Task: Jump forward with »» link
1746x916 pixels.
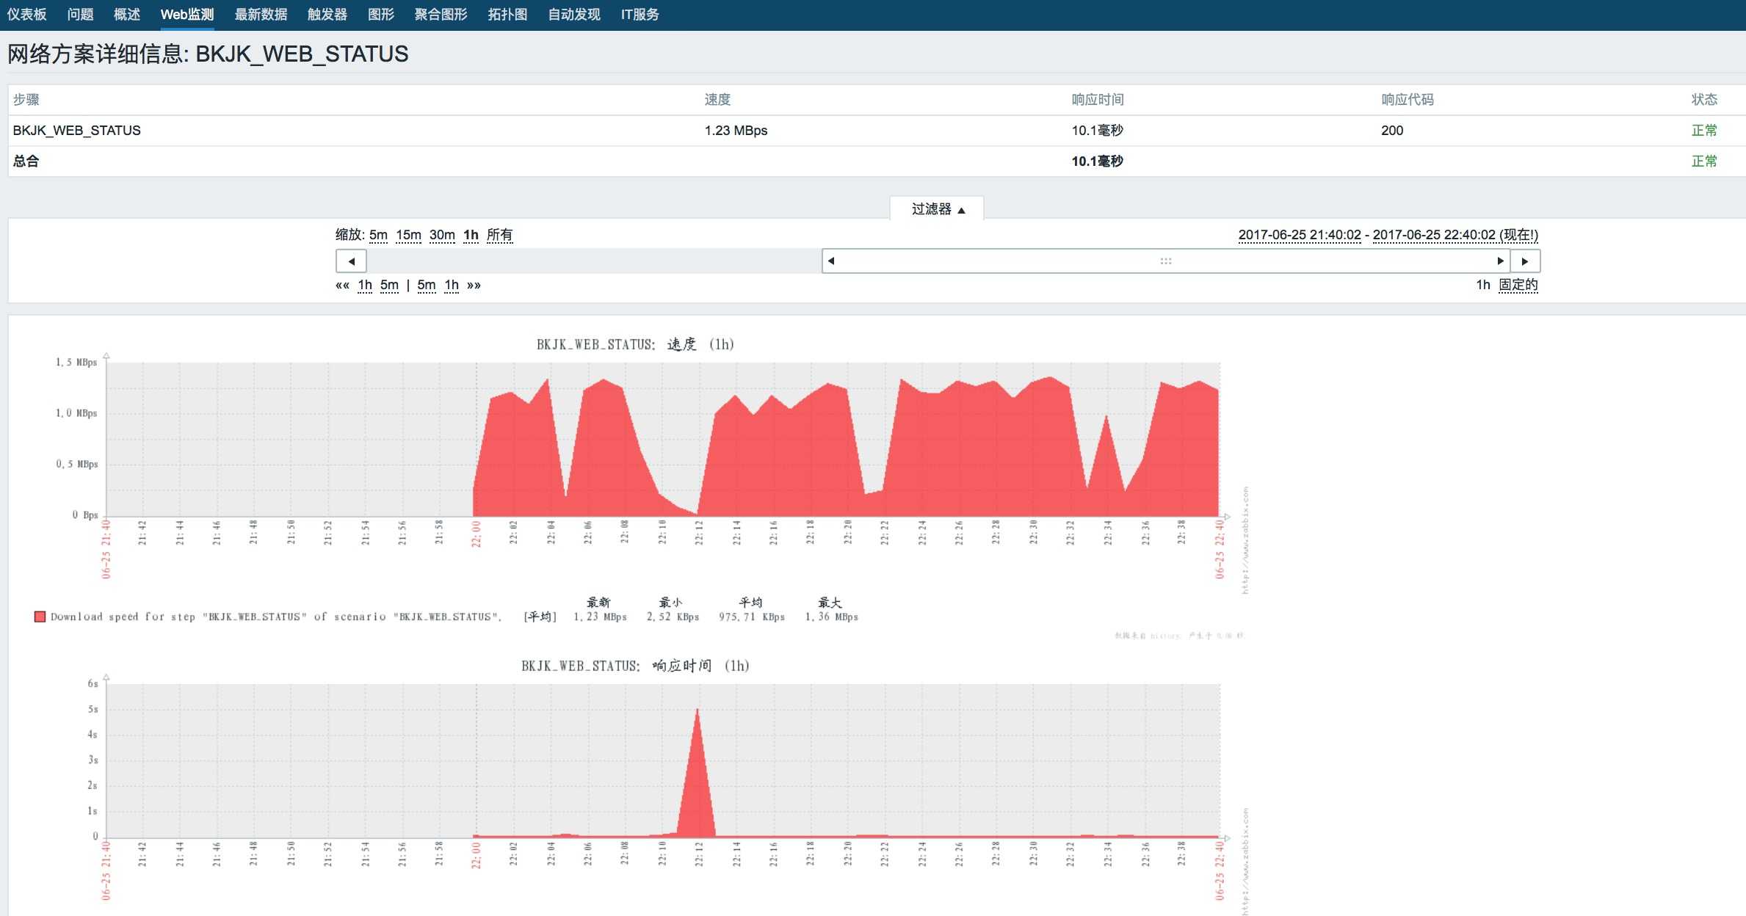Action: pyautogui.click(x=474, y=285)
